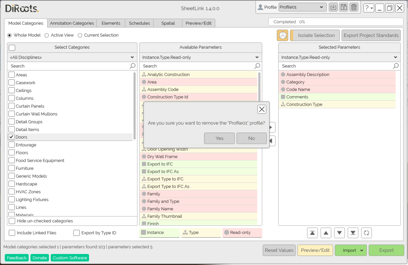
Task: Click the refresh parameter order icon
Action: click(366, 233)
